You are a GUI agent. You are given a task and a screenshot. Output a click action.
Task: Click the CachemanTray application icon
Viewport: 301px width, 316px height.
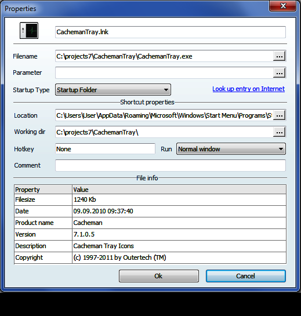point(29,31)
